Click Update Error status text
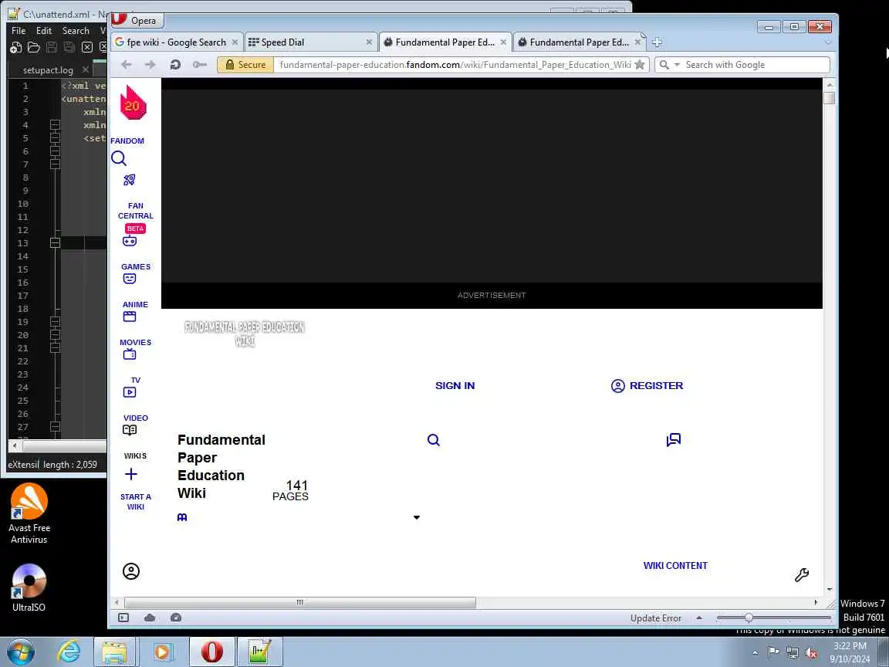Viewport: 889px width, 667px height. pos(656,618)
